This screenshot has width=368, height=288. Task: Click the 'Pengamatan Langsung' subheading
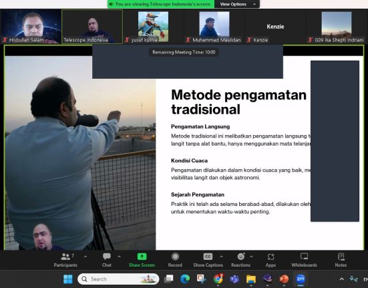point(200,127)
